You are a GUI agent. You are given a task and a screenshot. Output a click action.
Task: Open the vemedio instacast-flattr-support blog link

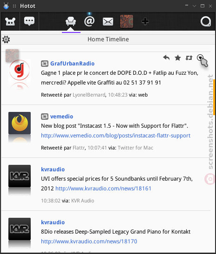[x=115, y=136]
